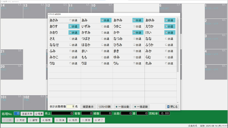Click the cast list scroll-down arrow
228x128 pixels.
click(177, 102)
